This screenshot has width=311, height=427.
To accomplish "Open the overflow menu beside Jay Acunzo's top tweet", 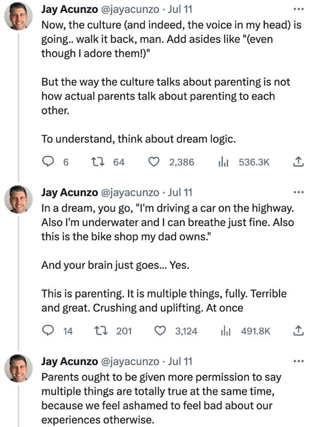I will tap(298, 9).
